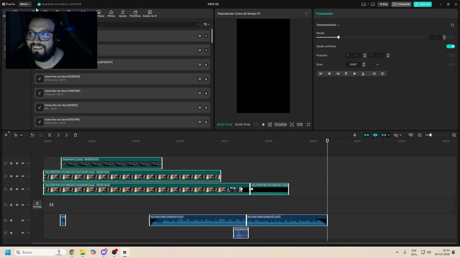The image size is (460, 258).
Task: Toggle the Escala uniforme switch
Action: (450, 46)
